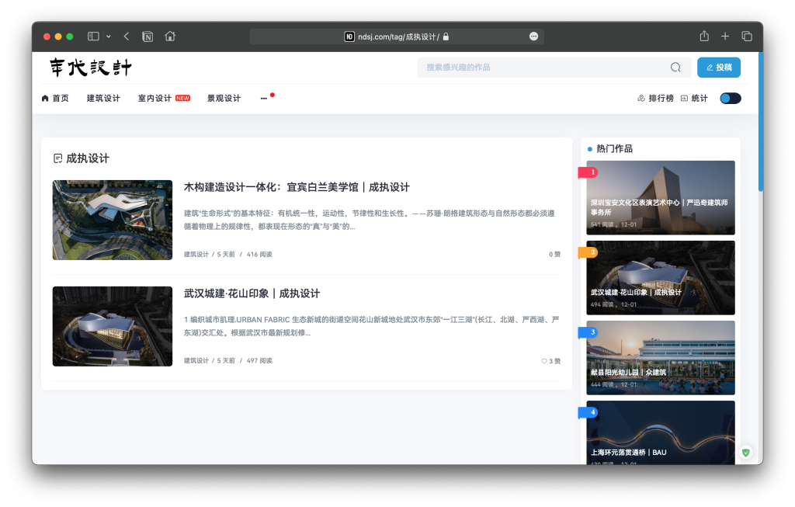The width and height of the screenshot is (795, 507).
Task: Click 建筑设计 category under 宜宾白兰美学馆 article
Action: pyautogui.click(x=196, y=255)
